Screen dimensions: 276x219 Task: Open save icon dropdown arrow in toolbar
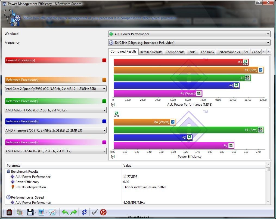click(x=35, y=212)
